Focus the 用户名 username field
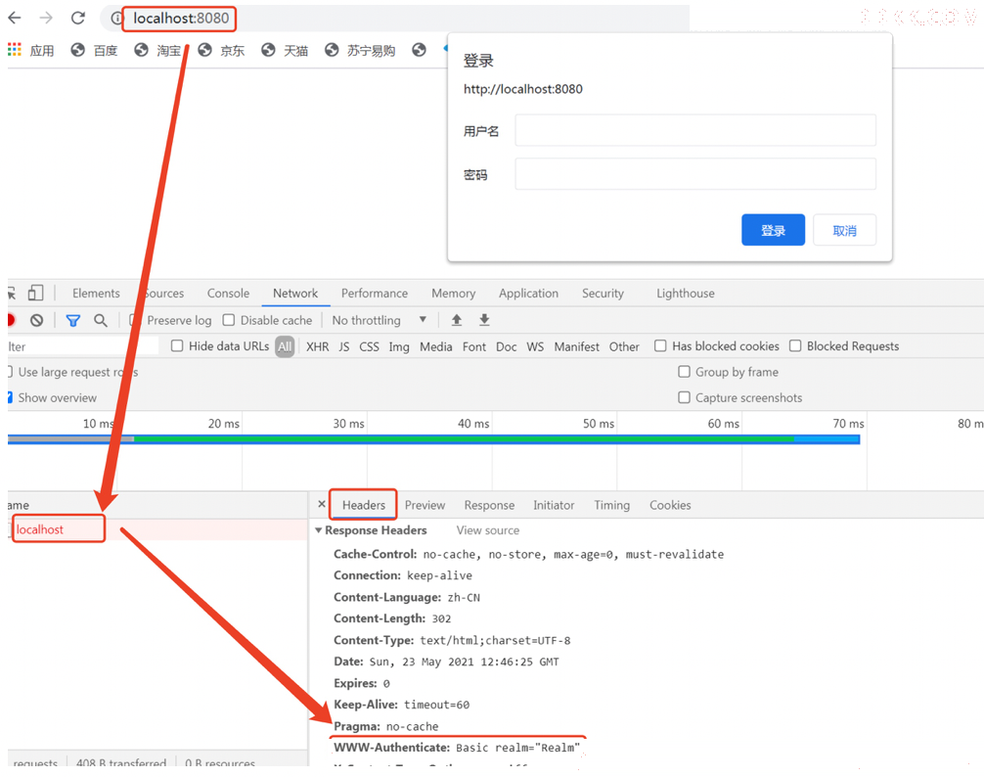Viewport: 984px width, 777px height. (695, 130)
